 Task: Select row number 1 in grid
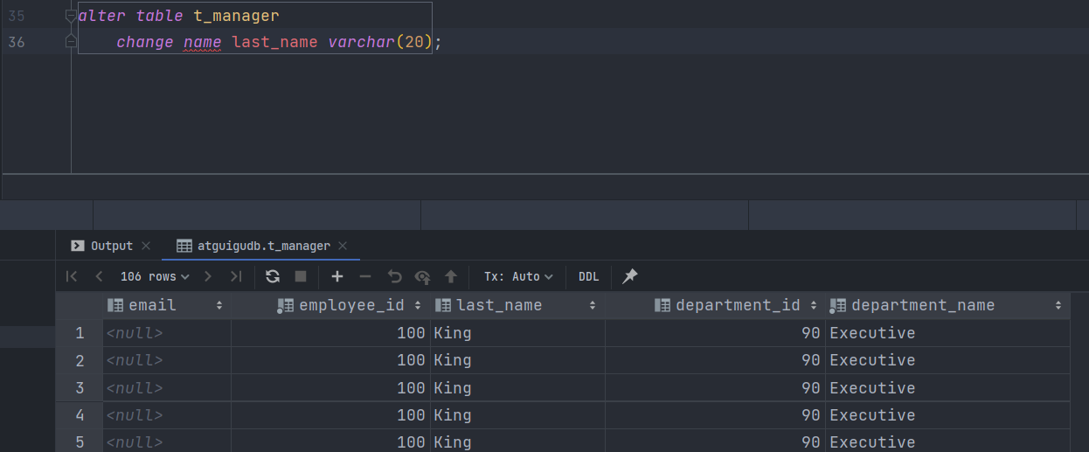[x=80, y=332]
